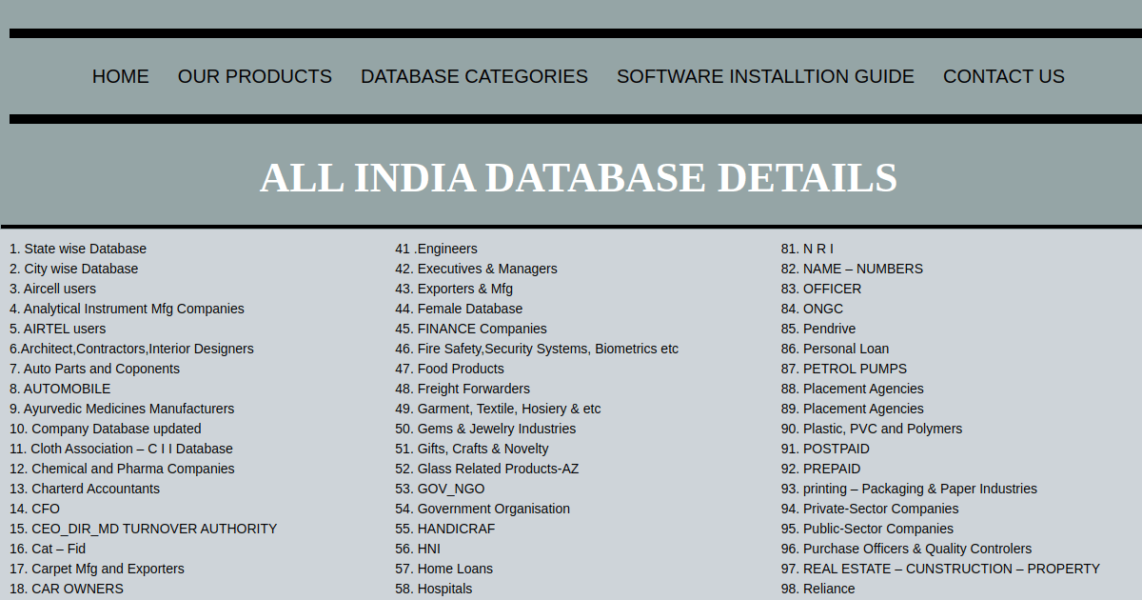Open the Charterd Accountants database
1142x600 pixels.
coord(84,488)
